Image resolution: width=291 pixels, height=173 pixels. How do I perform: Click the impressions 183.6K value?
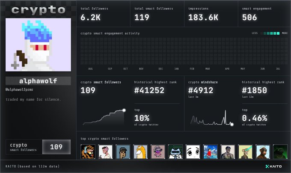[203, 18]
